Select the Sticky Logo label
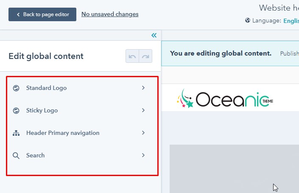The height and width of the screenshot is (193, 299). point(42,110)
